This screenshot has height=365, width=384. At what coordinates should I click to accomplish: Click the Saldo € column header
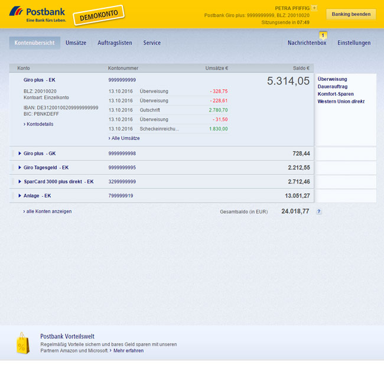click(301, 68)
